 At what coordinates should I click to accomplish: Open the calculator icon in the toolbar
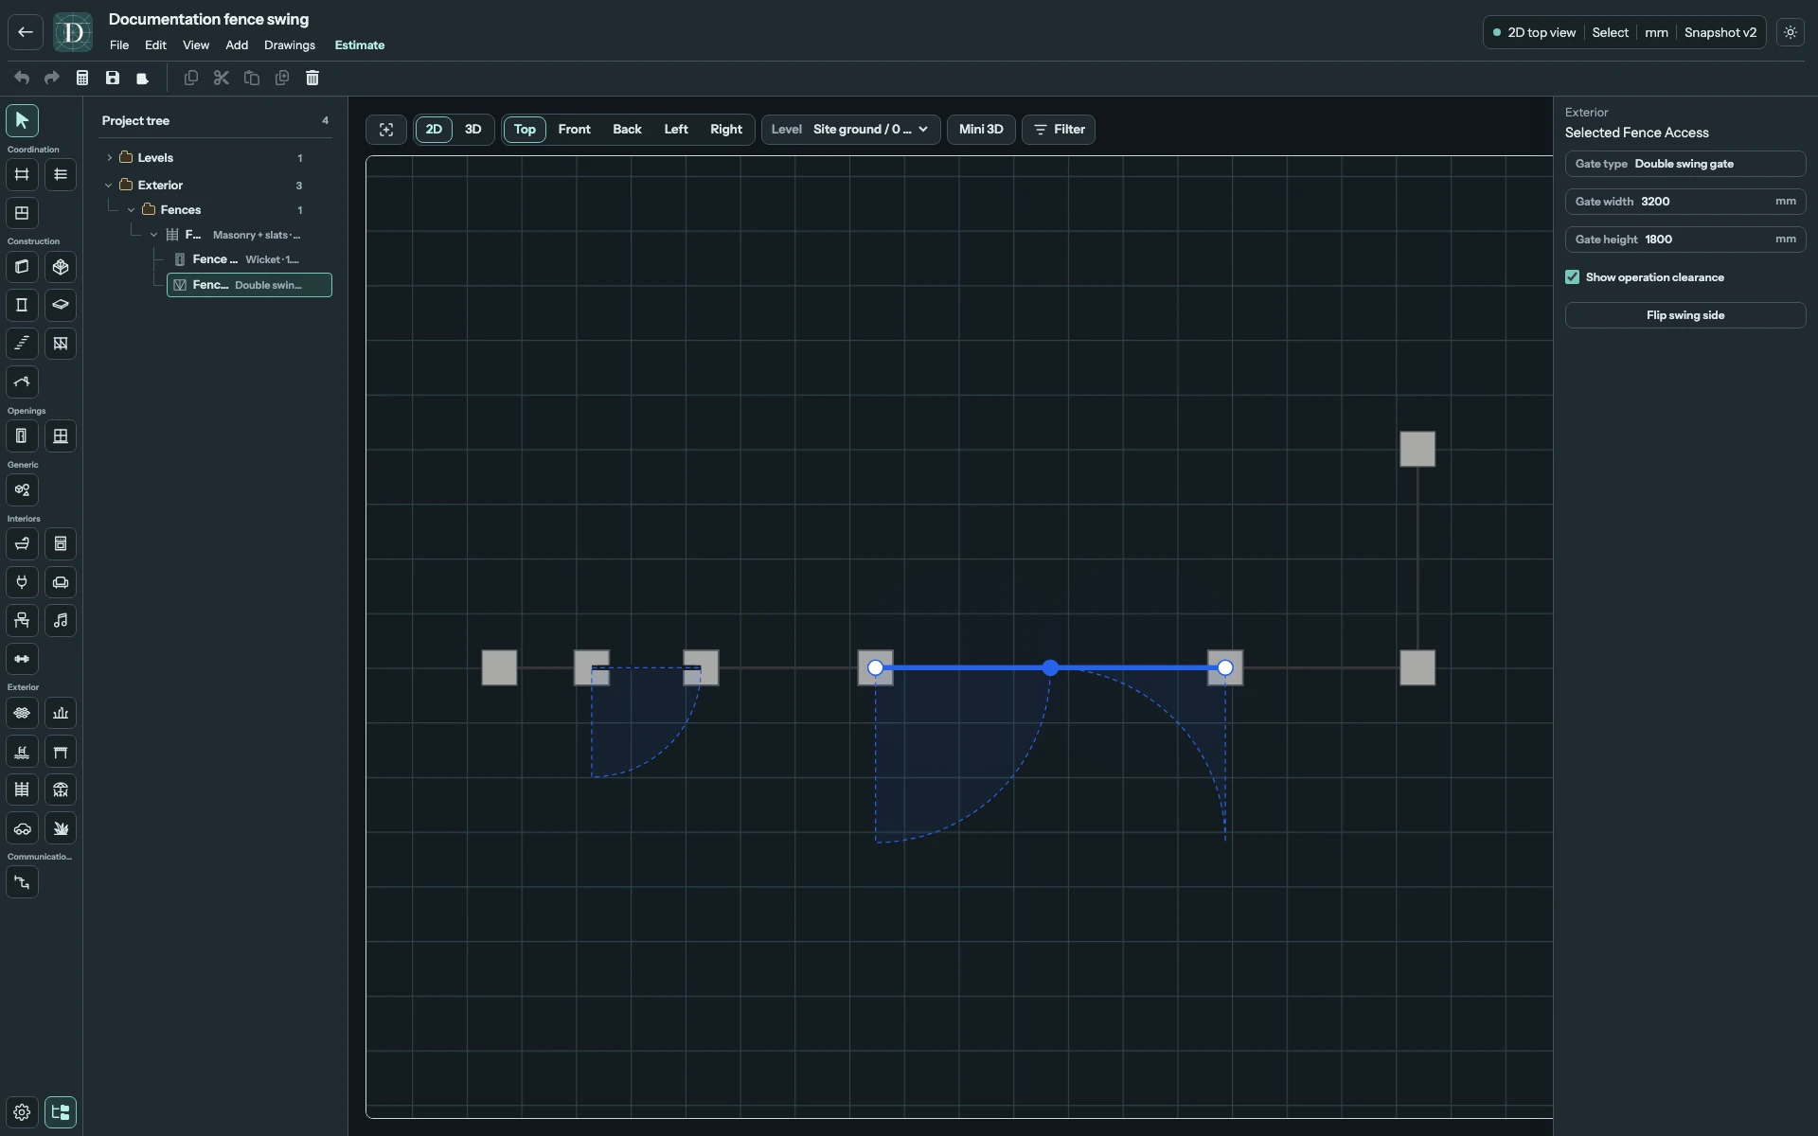(82, 79)
